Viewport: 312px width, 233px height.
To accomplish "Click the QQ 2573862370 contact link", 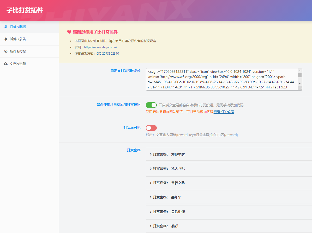I will click(108, 53).
